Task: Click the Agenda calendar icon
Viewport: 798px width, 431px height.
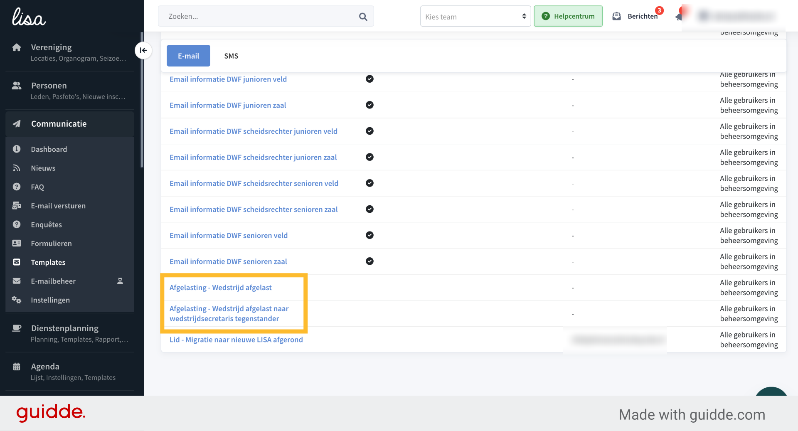Action: pyautogui.click(x=17, y=367)
